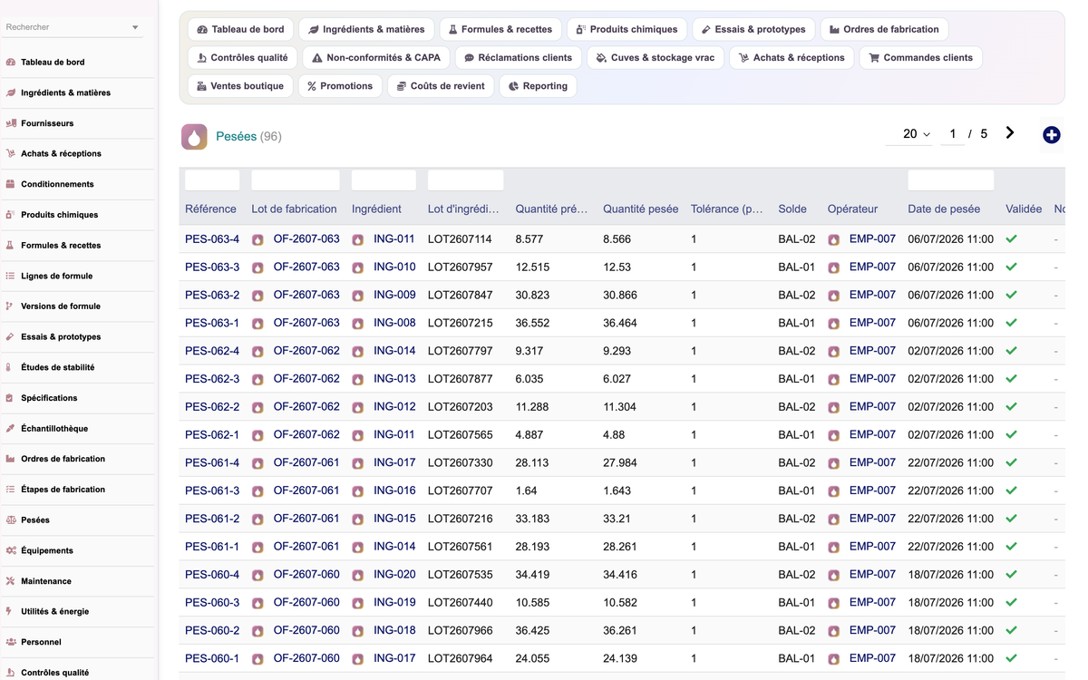Click Ingrédient filter field
The image size is (1088, 680).
pos(384,180)
